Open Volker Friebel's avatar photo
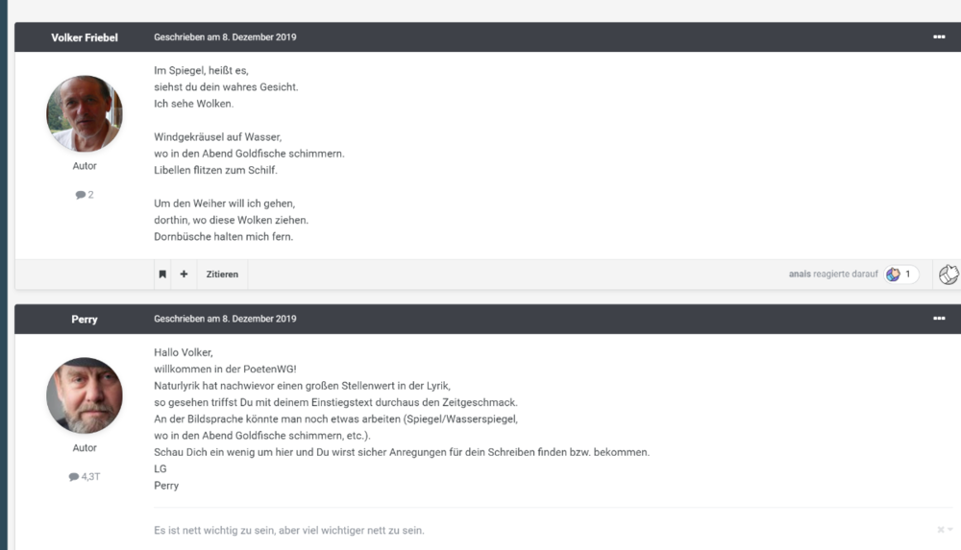 [85, 113]
